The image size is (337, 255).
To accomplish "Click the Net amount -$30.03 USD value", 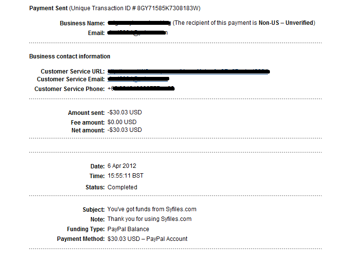I will pos(124,130).
